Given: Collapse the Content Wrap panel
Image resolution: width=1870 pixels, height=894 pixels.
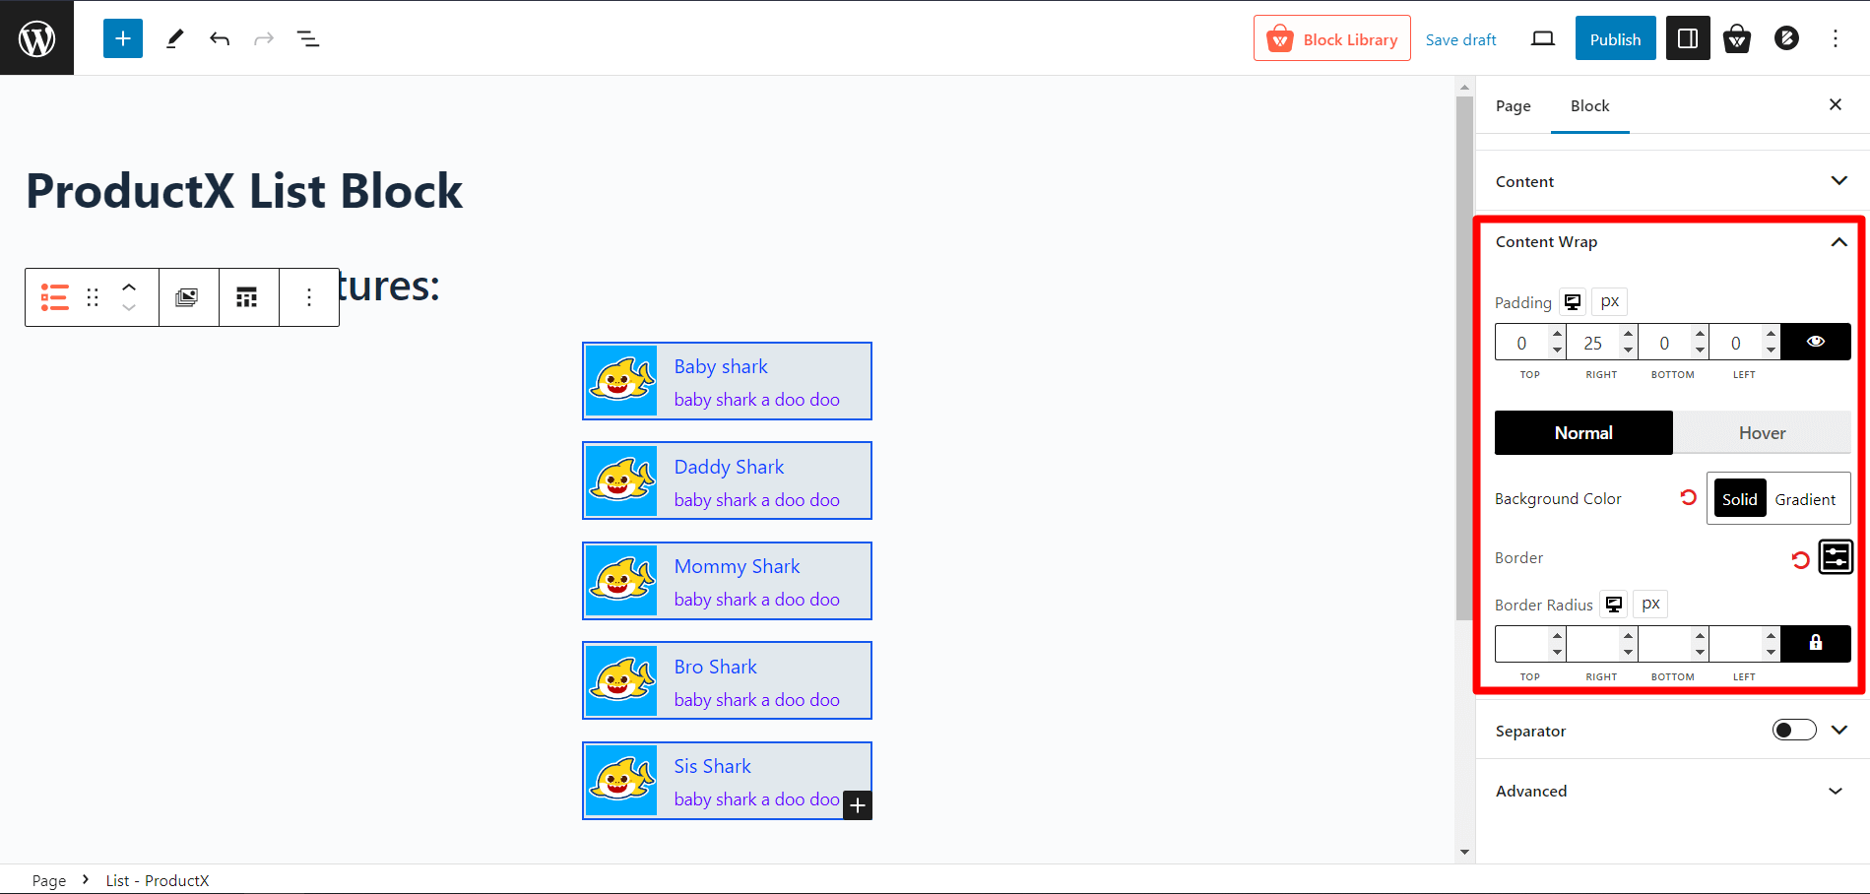Looking at the screenshot, I should tap(1838, 242).
